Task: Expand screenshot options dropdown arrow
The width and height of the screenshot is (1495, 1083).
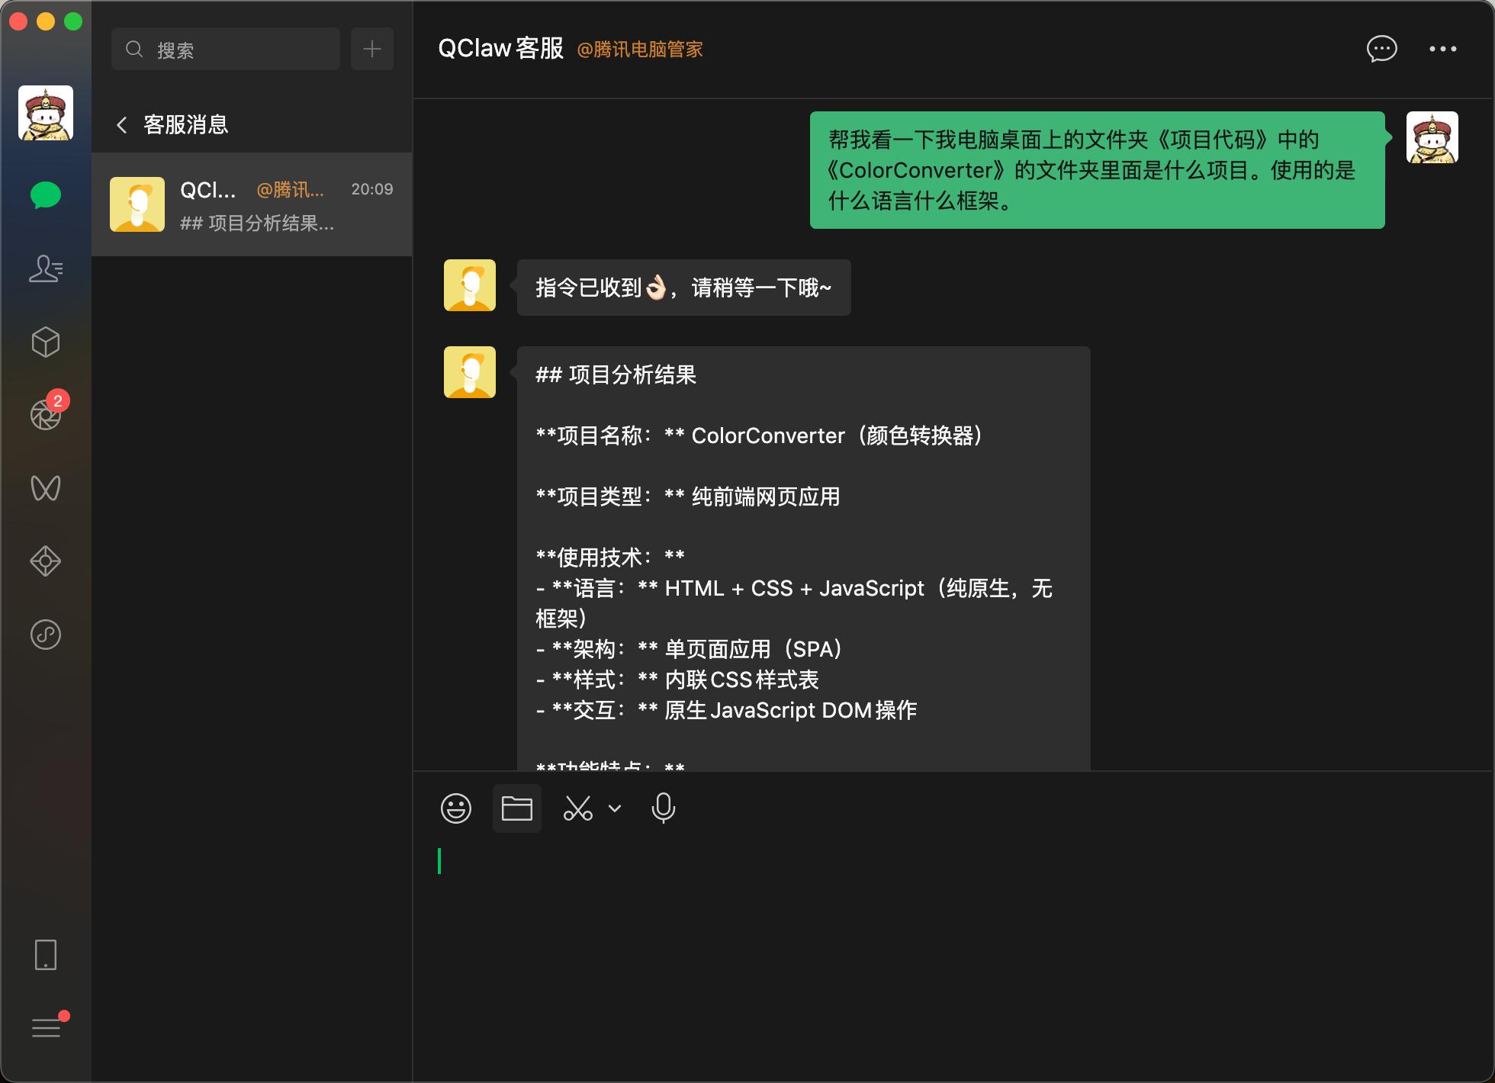Action: (615, 808)
